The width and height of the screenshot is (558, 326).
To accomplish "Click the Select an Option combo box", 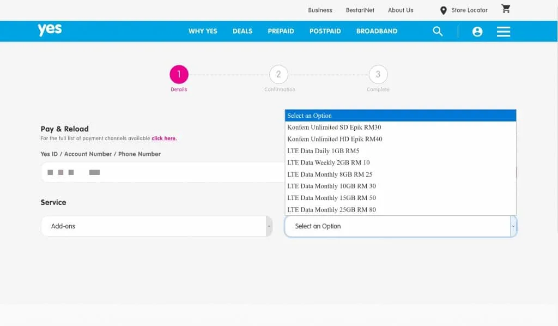I will (x=400, y=226).
